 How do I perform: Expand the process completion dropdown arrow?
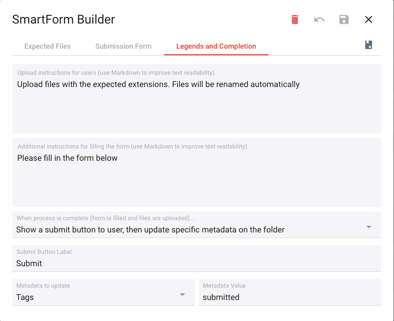point(368,227)
